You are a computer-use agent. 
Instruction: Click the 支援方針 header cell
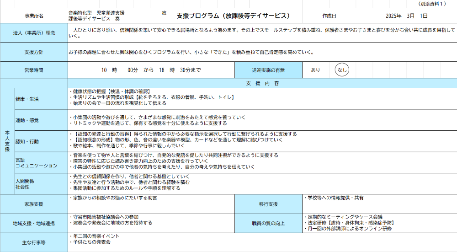34,52
